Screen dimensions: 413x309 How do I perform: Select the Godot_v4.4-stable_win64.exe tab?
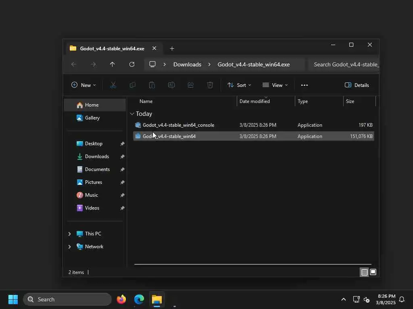pos(112,49)
